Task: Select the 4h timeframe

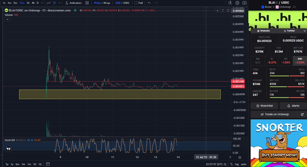Action: pos(33,3)
